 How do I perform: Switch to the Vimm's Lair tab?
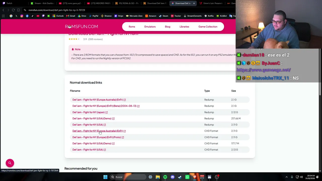pos(211,3)
